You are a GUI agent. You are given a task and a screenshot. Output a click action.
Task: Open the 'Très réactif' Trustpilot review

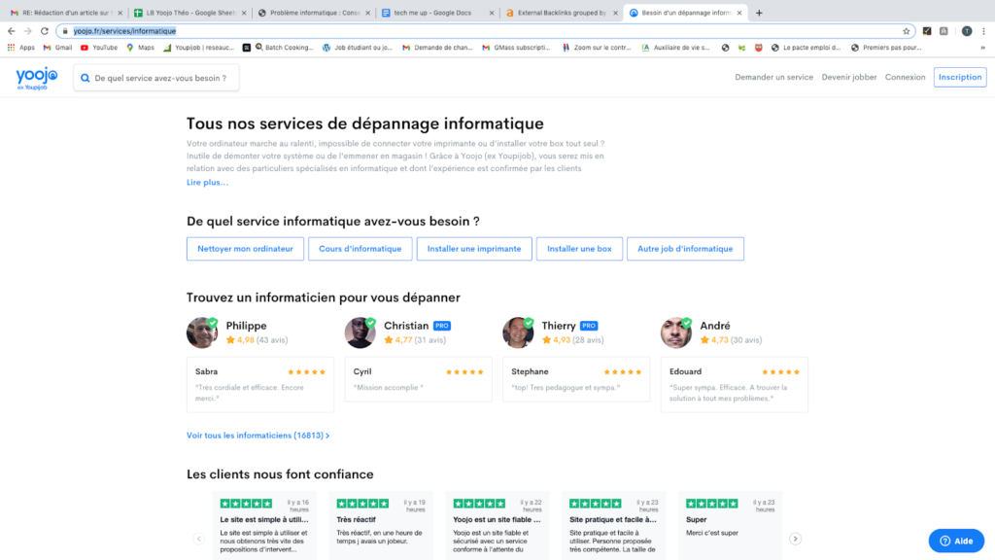pos(381,525)
